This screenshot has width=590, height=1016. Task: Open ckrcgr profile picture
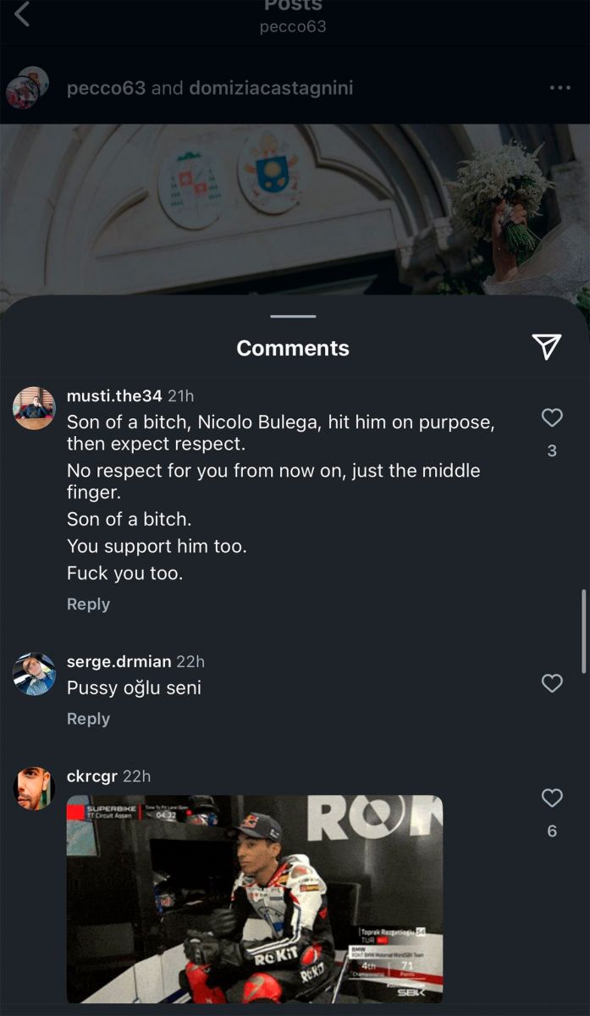[34, 788]
